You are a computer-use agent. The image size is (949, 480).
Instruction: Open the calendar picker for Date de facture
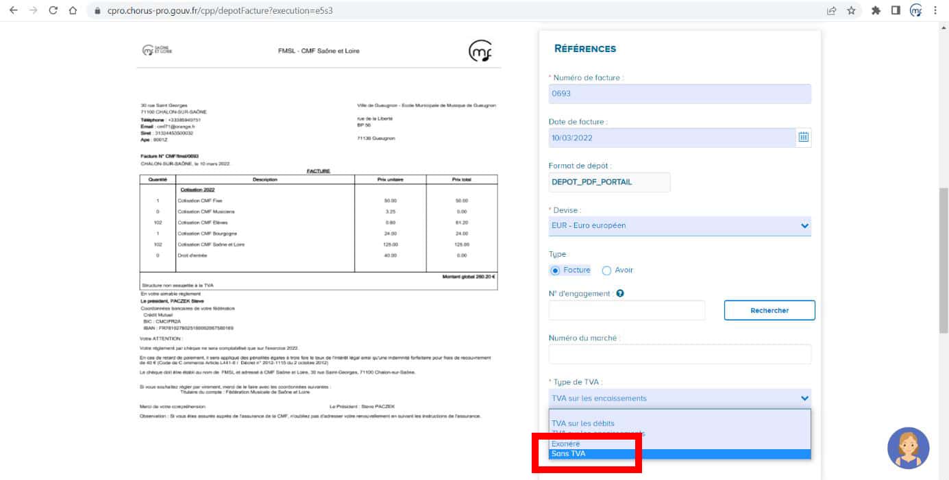(x=803, y=137)
